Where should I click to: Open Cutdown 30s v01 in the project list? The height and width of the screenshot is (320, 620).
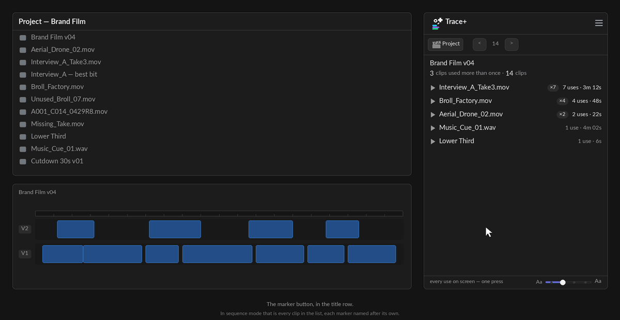point(57,161)
